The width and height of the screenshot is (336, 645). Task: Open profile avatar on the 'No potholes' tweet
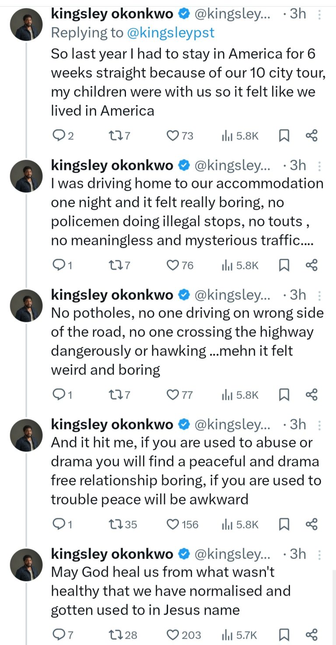tap(26, 305)
